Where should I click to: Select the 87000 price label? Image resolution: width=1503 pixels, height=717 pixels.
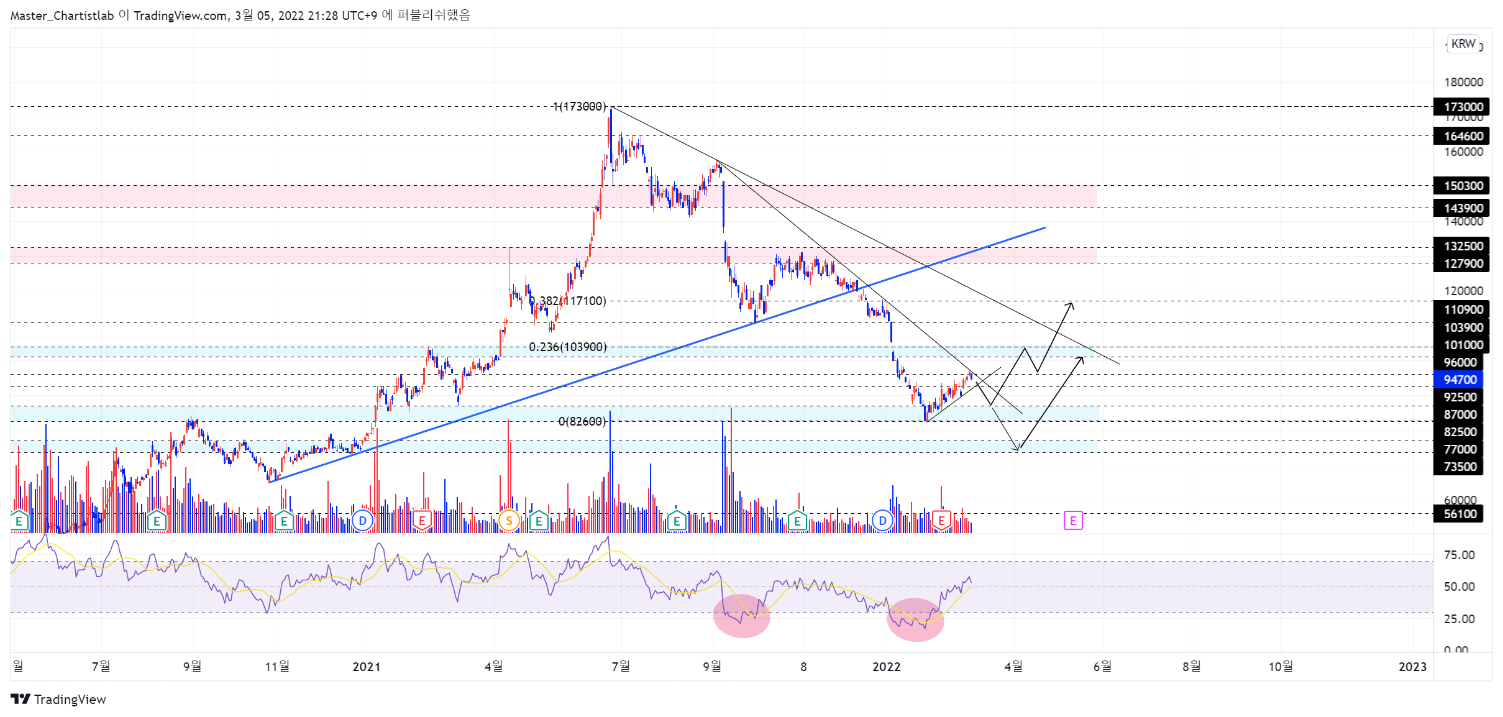coord(1458,414)
